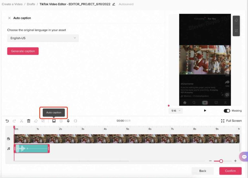This screenshot has height=178, width=248.
Task: Go to Create a Video breadcrumb
Action: coord(12,4)
